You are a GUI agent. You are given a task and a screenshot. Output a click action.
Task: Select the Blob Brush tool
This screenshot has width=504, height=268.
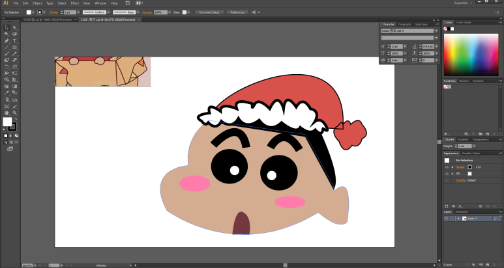coord(7,60)
